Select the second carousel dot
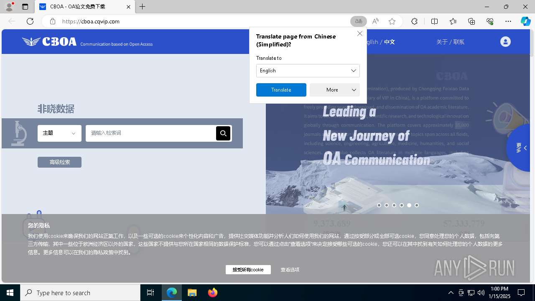The height and width of the screenshot is (301, 535). tap(387, 205)
